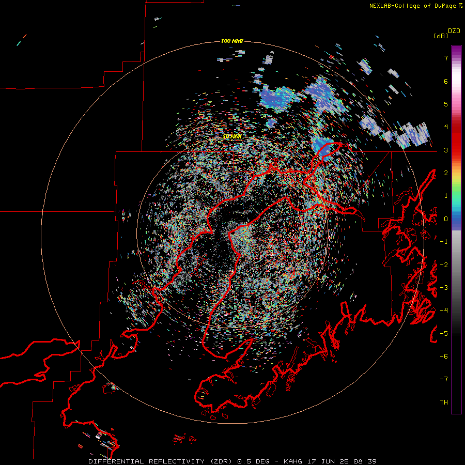Select the 1 dB scale label
Screen dimensions: 465x465
pos(446,196)
